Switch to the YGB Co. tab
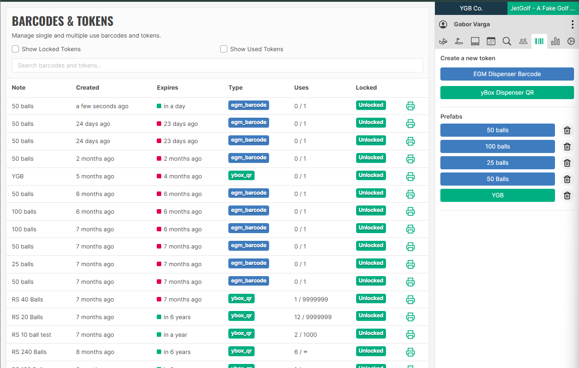The height and width of the screenshot is (368, 579). 471,8
